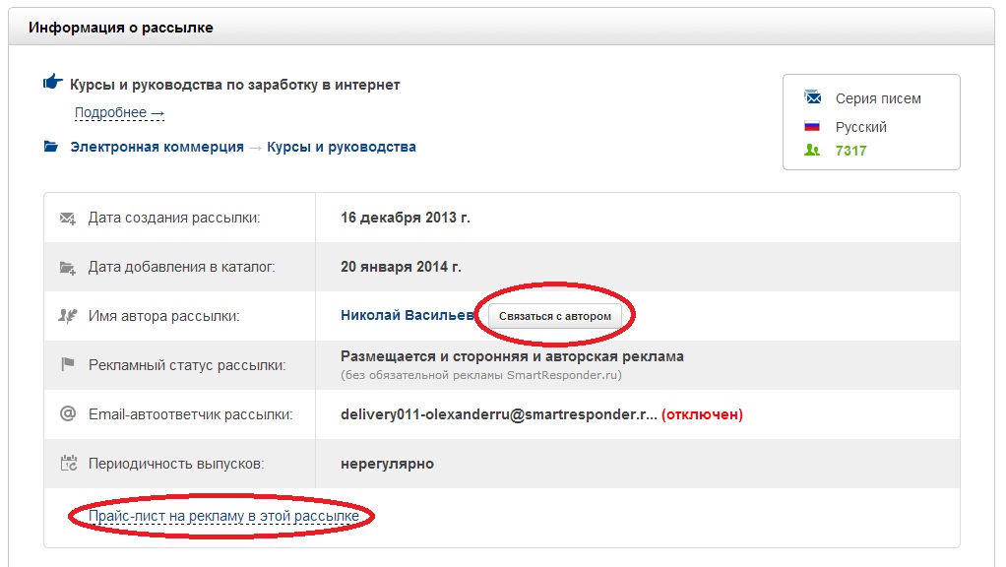Click the folder icon next to Электронная коммерция
The image size is (1006, 567).
pyautogui.click(x=50, y=147)
